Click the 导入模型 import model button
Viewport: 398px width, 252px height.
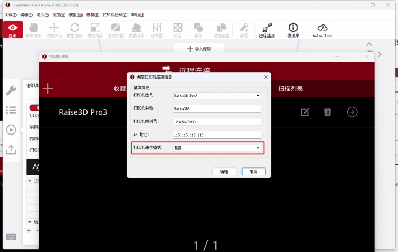(199, 48)
